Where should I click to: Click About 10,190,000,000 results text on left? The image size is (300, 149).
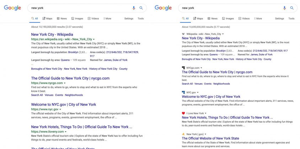[x=57, y=27]
